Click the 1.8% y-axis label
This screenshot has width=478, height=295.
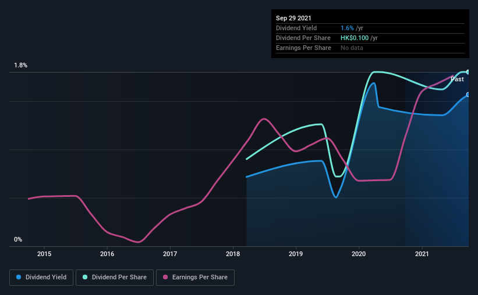(21, 66)
